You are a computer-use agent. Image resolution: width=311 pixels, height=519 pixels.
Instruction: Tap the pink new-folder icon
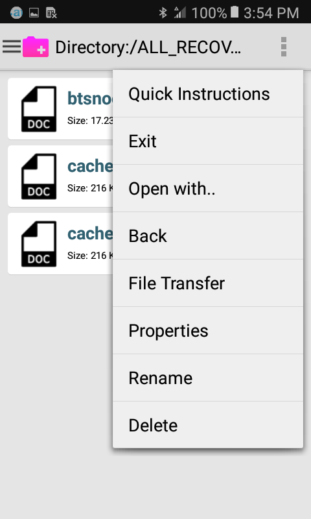pyautogui.click(x=36, y=47)
